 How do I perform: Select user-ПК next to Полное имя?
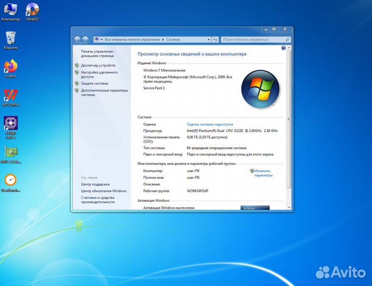[193, 177]
